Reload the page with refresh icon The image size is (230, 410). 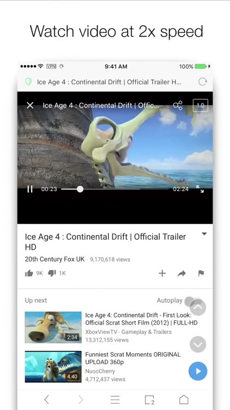point(203,82)
